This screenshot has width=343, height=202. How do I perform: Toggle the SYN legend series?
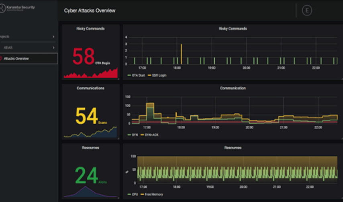(133, 135)
